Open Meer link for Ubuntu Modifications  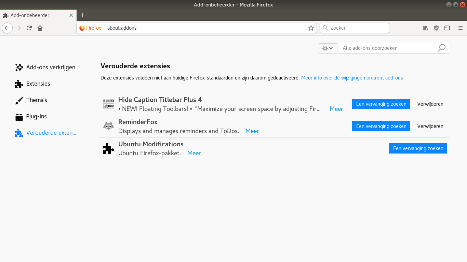pos(194,153)
